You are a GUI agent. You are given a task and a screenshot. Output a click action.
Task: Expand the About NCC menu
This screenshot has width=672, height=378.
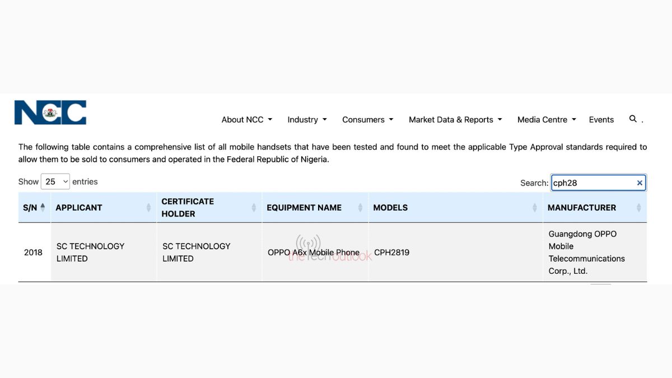click(246, 120)
